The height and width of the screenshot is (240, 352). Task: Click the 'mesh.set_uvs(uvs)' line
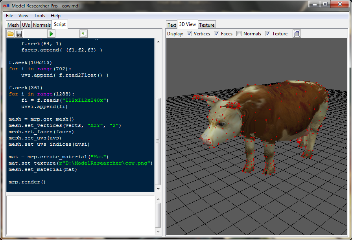tap(35, 138)
